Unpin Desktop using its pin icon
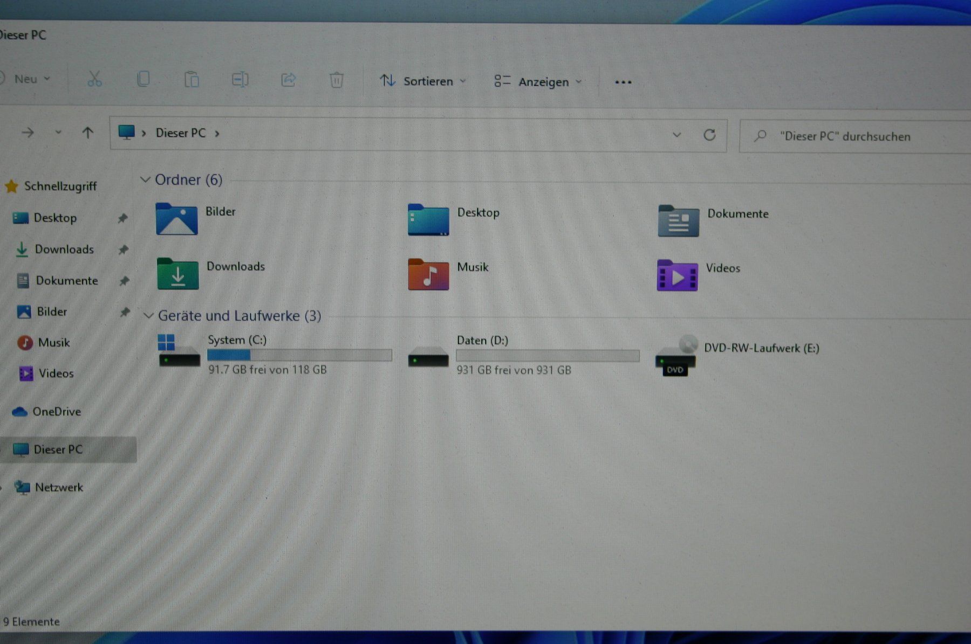 click(123, 218)
